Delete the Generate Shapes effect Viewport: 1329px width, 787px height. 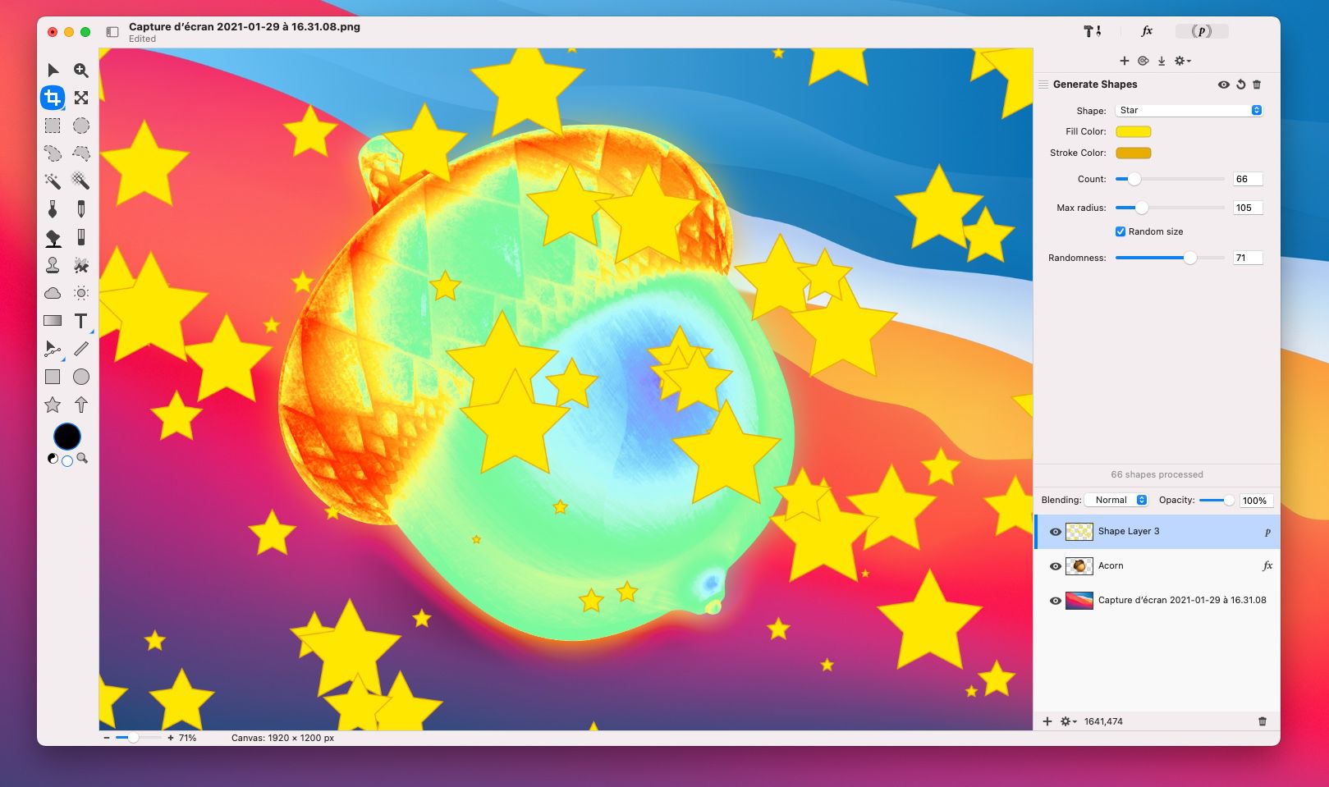click(x=1257, y=85)
